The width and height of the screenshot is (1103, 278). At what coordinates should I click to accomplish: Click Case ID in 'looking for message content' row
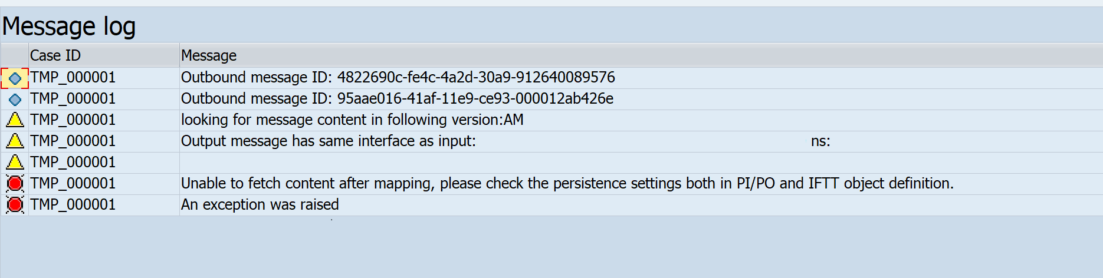coord(73,120)
